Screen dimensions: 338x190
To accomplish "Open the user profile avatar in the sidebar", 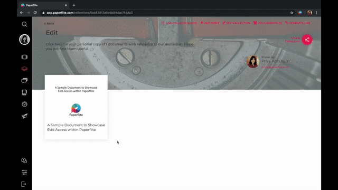I will coord(24,40).
